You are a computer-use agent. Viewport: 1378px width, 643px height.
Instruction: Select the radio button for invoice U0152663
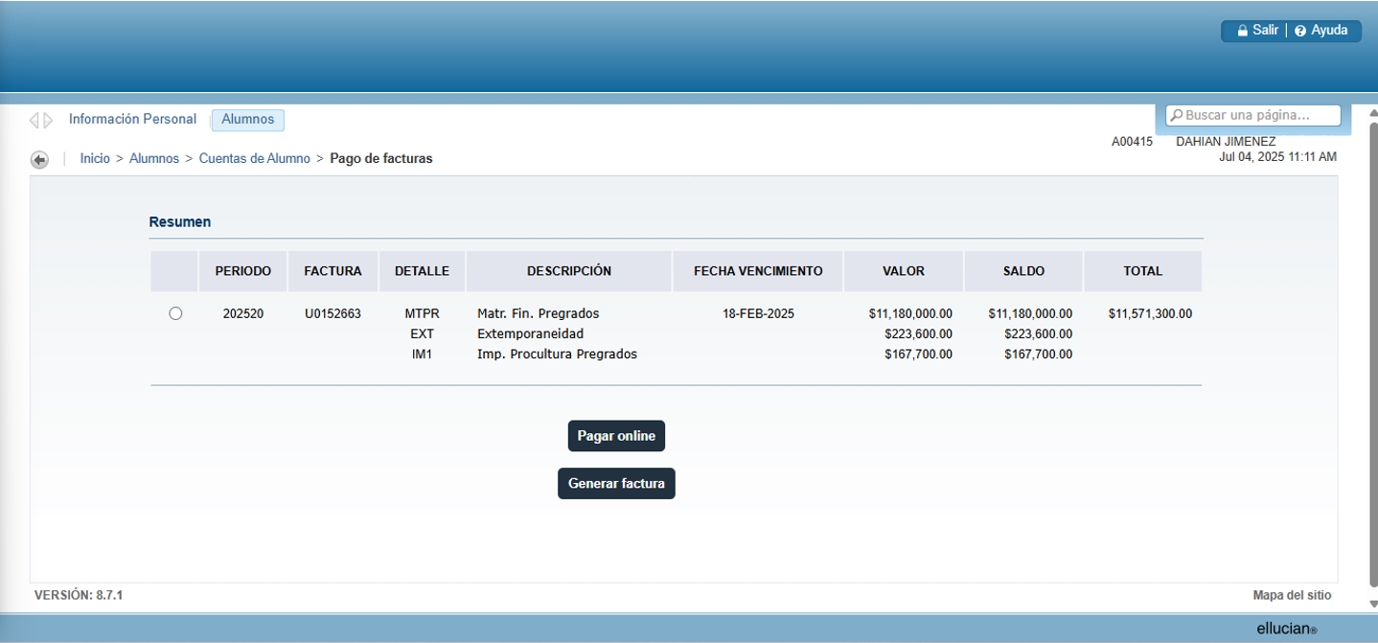pos(175,313)
